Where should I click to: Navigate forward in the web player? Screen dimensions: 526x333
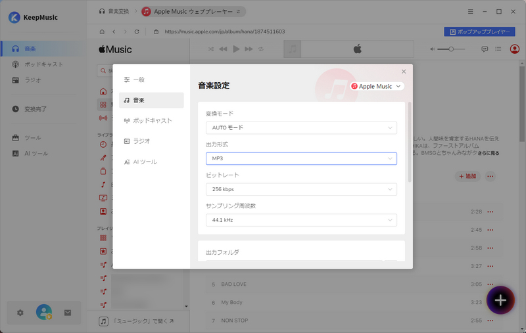point(125,32)
